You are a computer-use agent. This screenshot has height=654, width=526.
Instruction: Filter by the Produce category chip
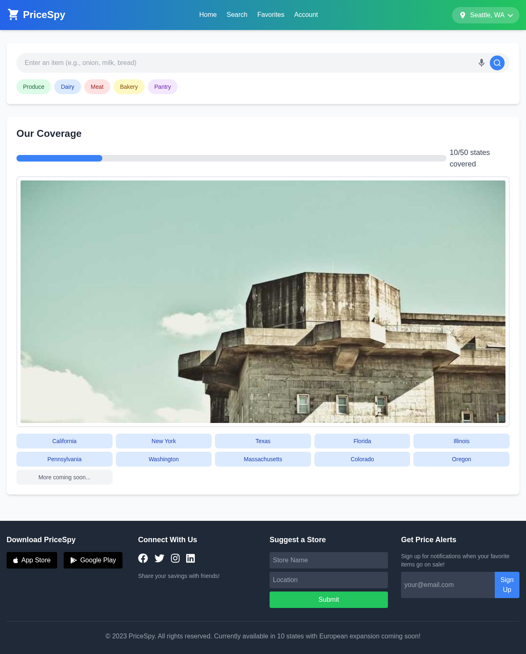click(x=34, y=87)
